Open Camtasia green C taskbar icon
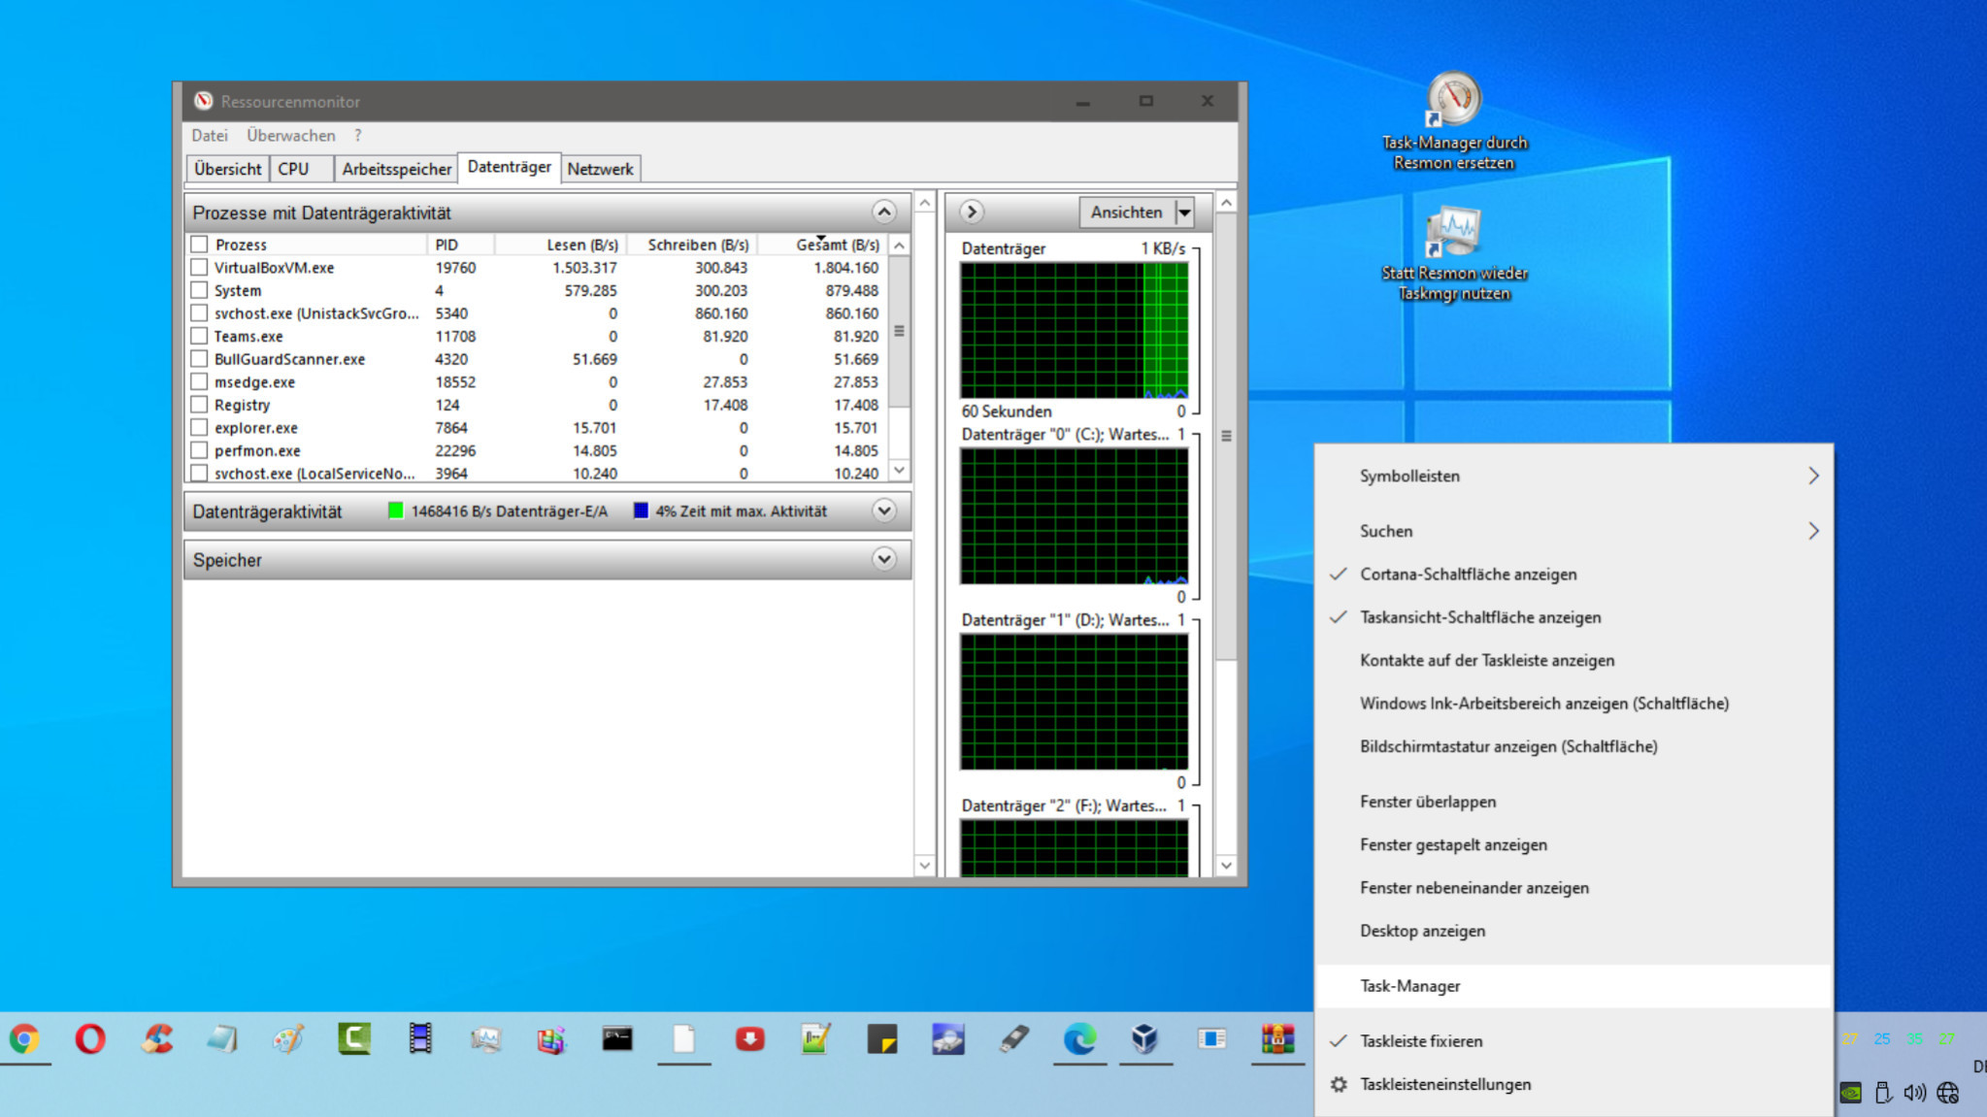 click(x=354, y=1039)
